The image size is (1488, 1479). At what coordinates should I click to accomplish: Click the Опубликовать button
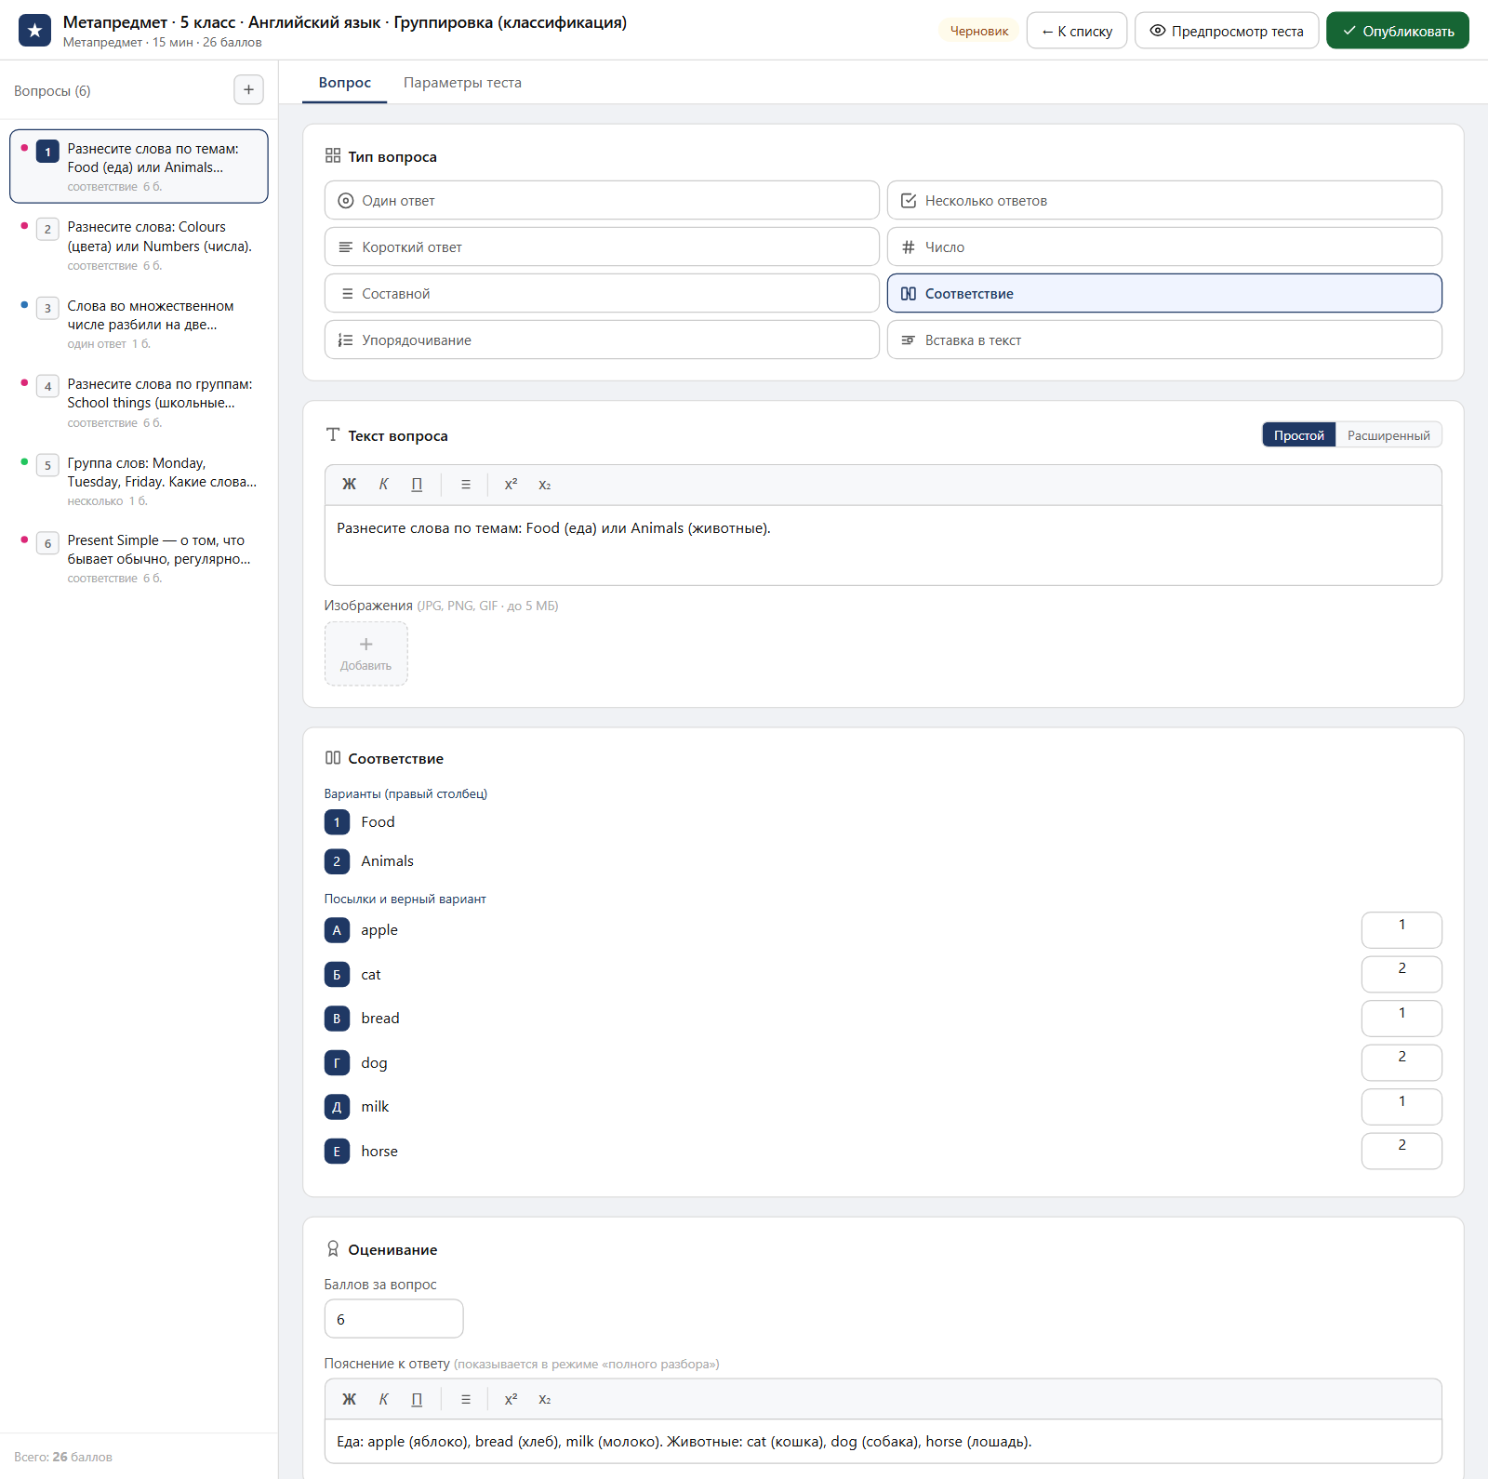click(x=1398, y=31)
